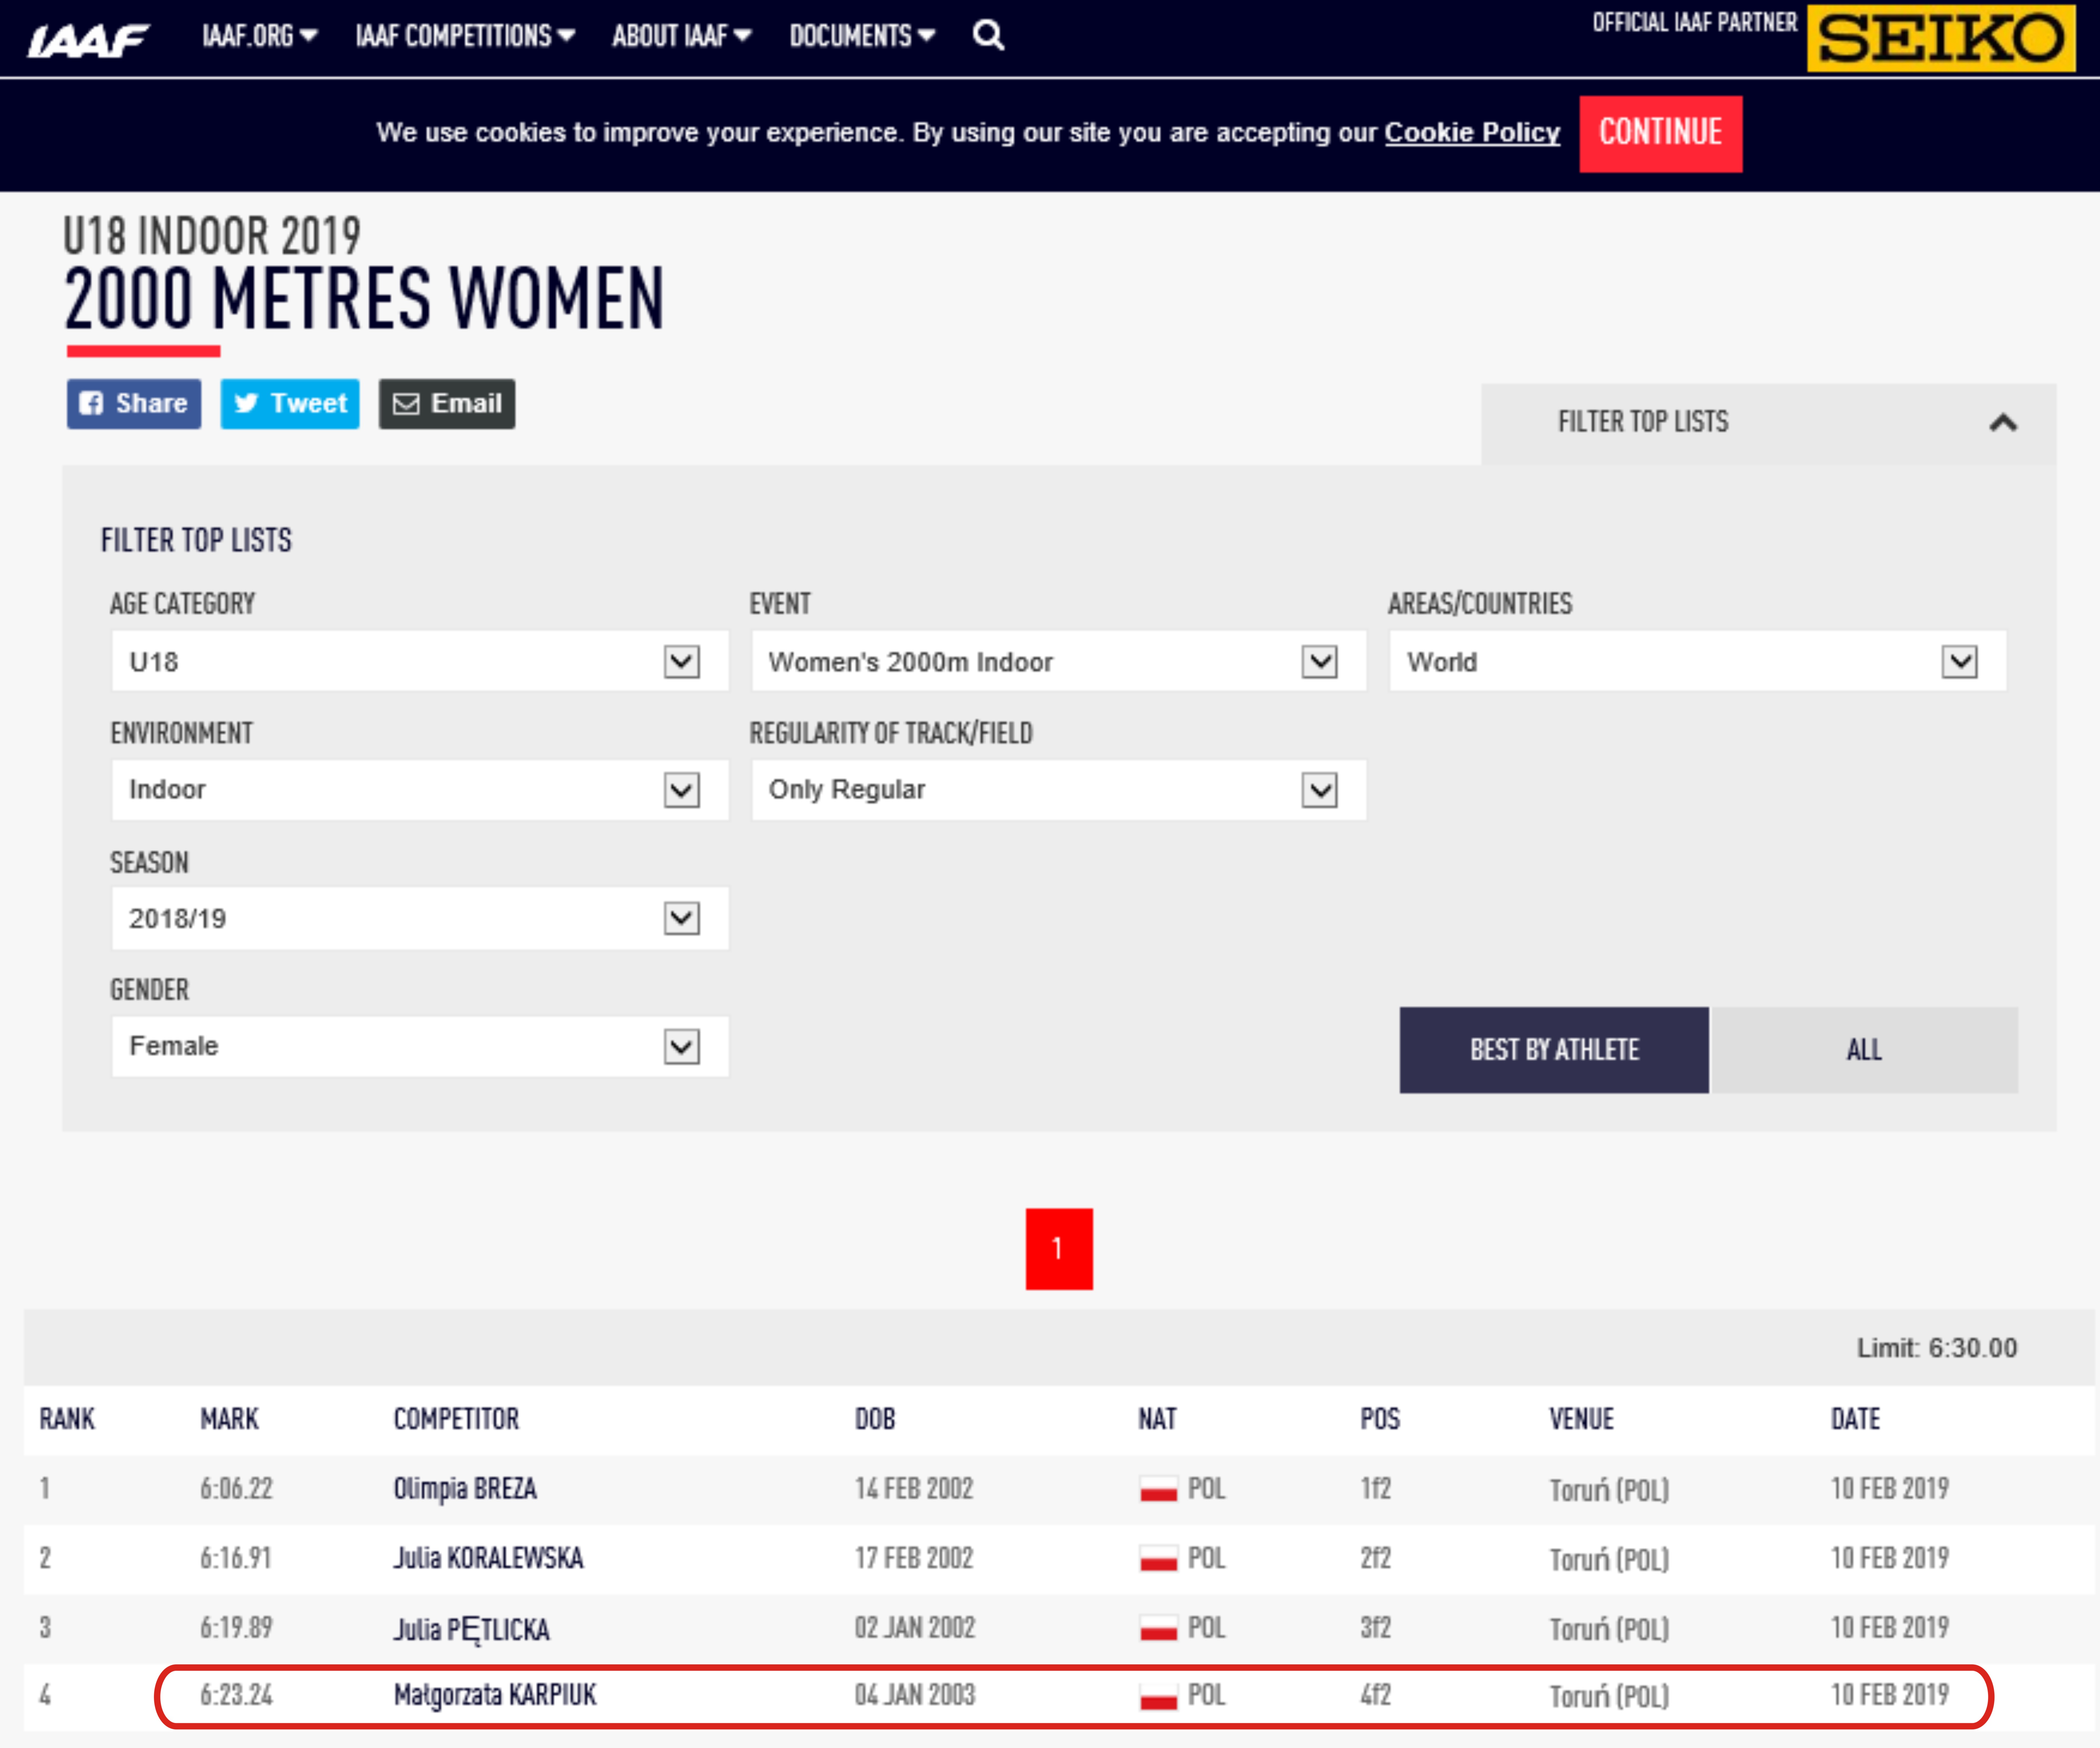Screen dimensions: 2100x1748
Task: Click the DATE column header
Action: coord(1855,1419)
